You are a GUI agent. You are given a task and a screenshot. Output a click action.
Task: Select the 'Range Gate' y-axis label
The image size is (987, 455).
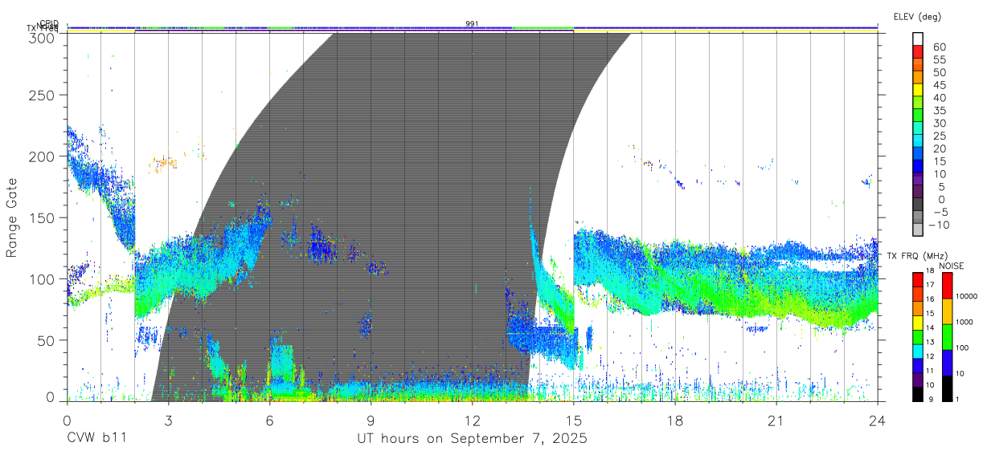(x=13, y=217)
